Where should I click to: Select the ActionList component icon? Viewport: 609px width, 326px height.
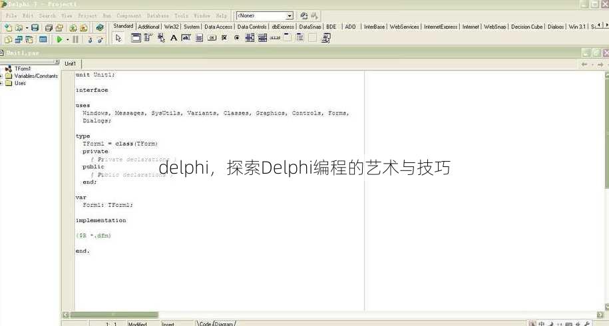click(326, 38)
